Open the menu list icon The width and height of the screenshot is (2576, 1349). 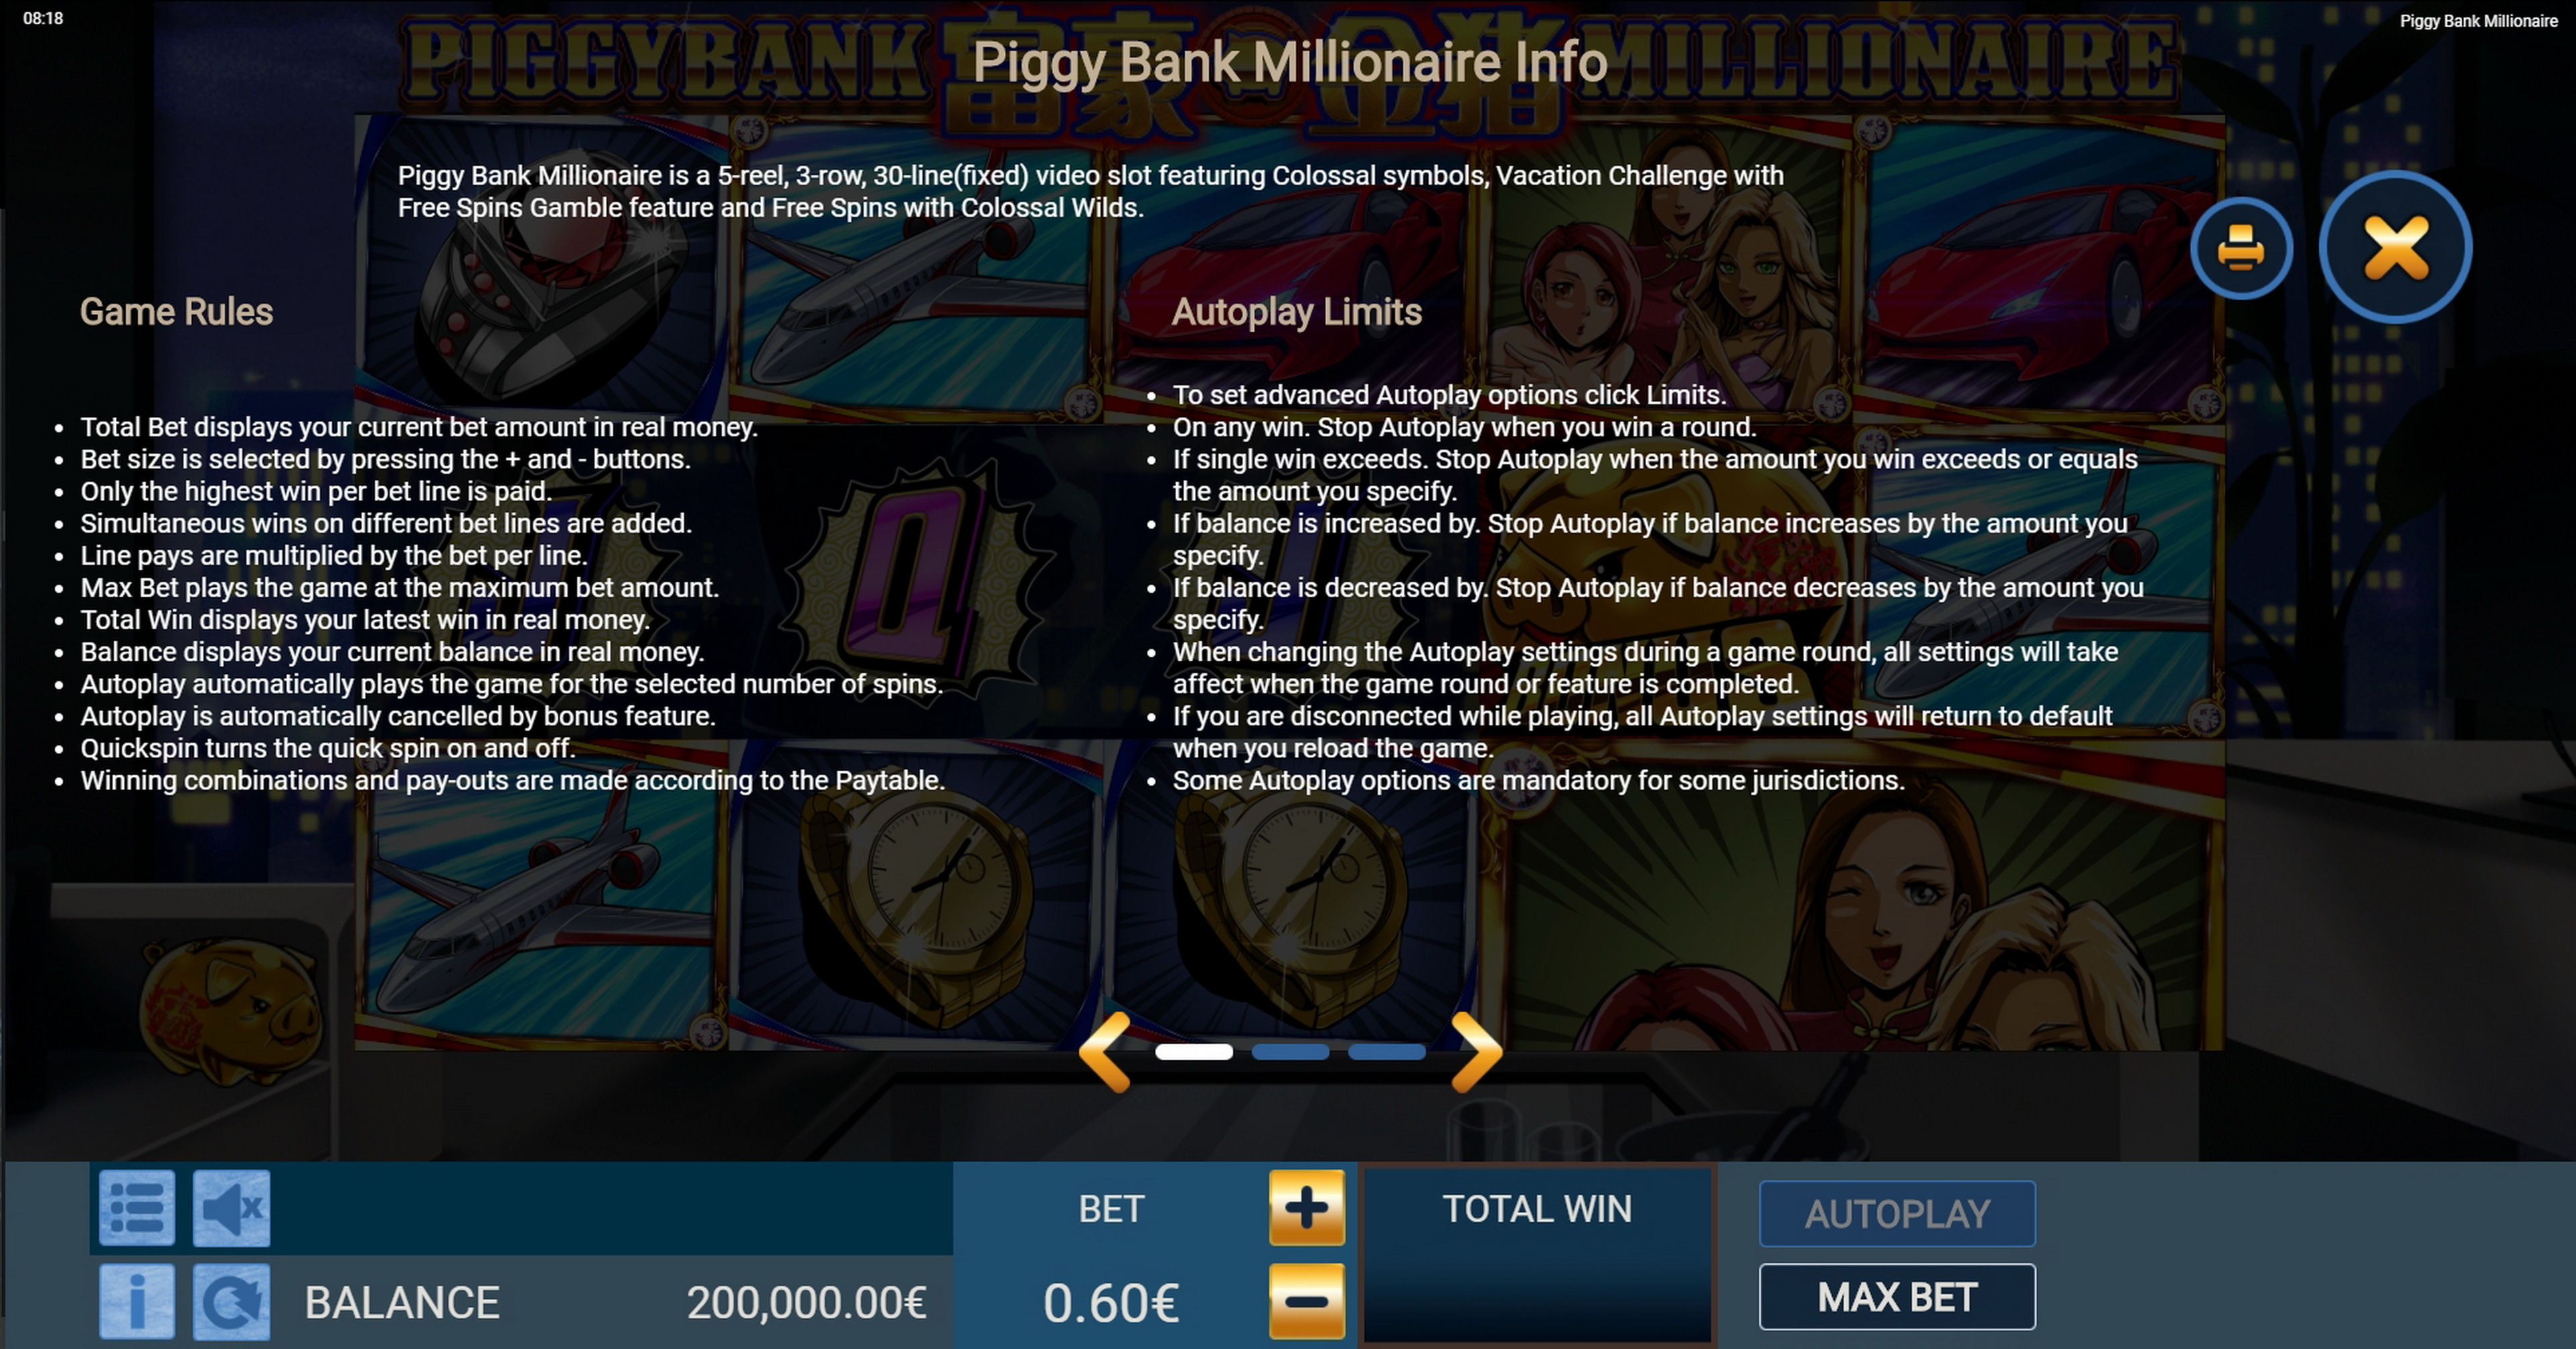(x=137, y=1207)
